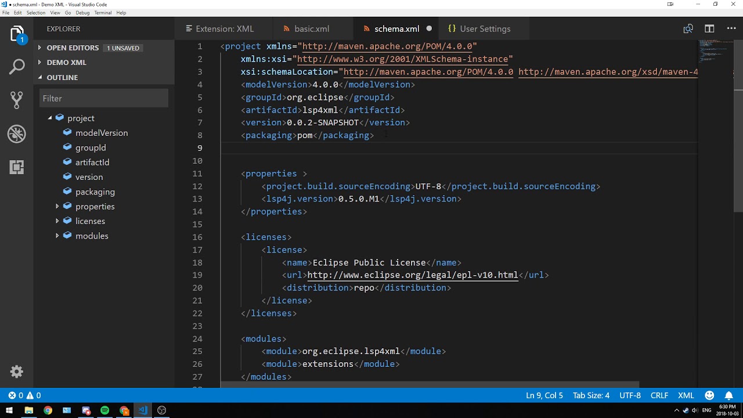Open the Search view in activity bar

pyautogui.click(x=17, y=67)
